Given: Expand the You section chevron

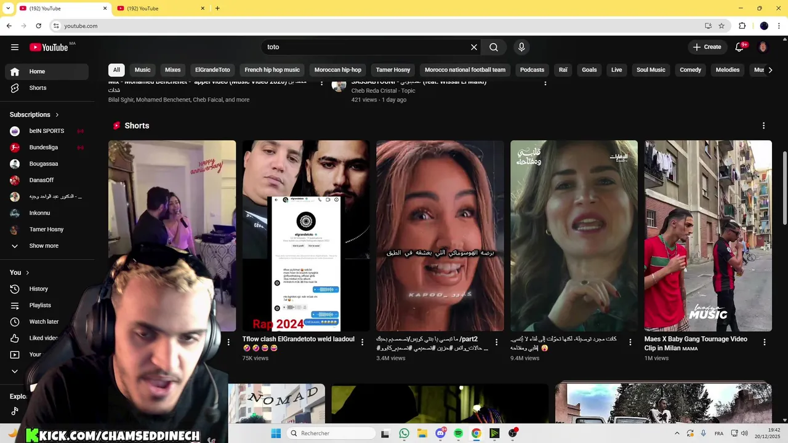Looking at the screenshot, I should (x=27, y=273).
